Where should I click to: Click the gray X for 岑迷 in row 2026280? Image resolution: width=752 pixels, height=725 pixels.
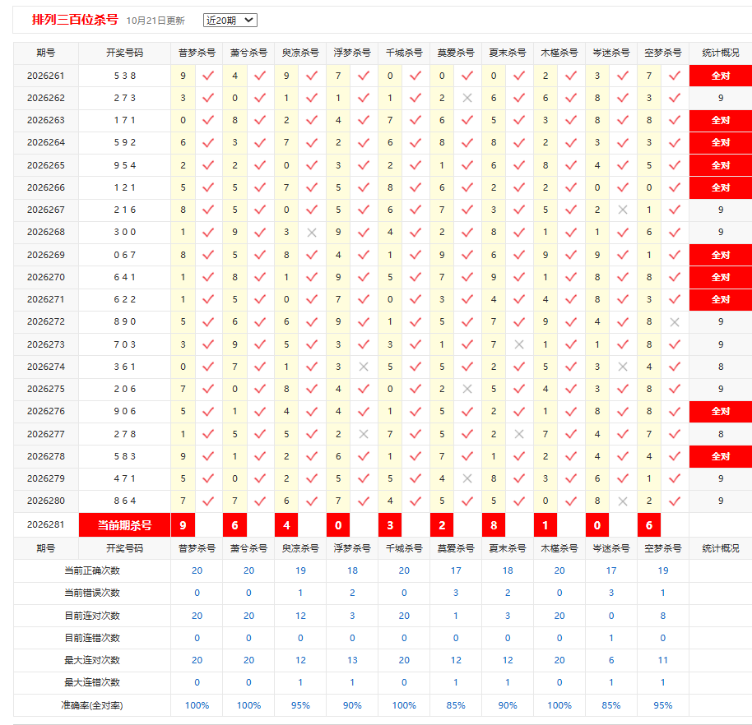[623, 501]
